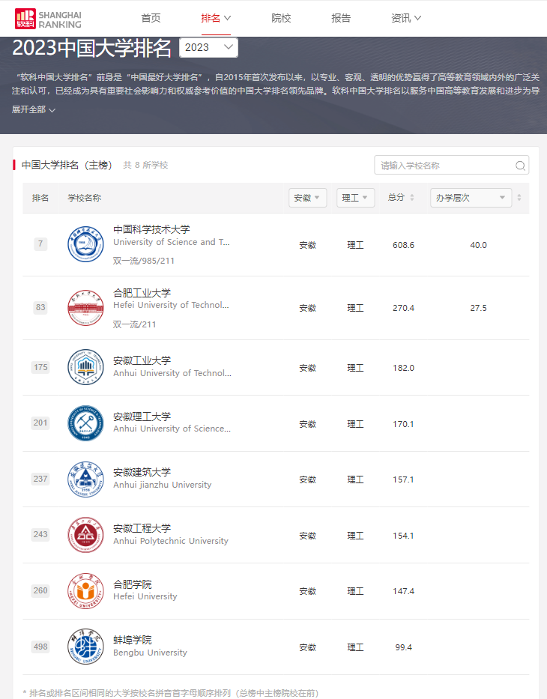Open the 2023 year dropdown
Image resolution: width=547 pixels, height=699 pixels.
(208, 48)
